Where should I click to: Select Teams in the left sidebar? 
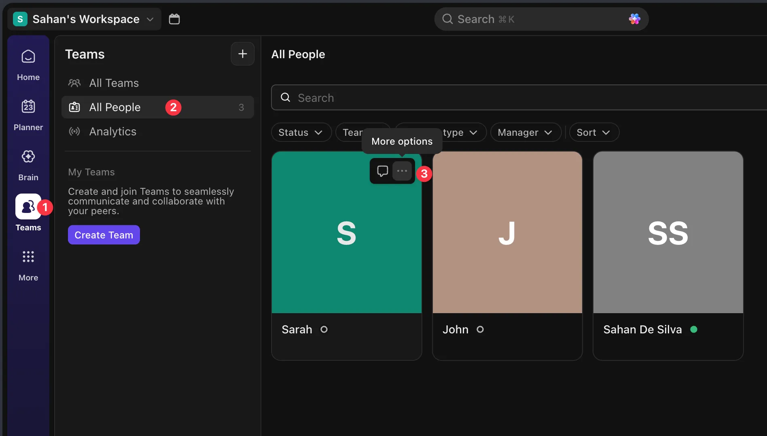point(28,214)
